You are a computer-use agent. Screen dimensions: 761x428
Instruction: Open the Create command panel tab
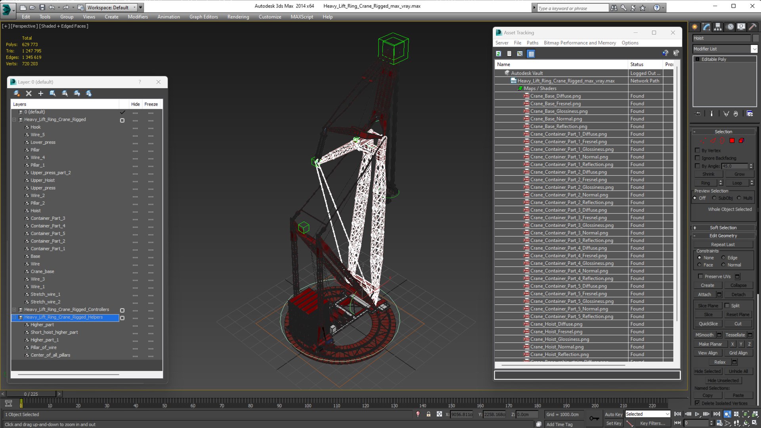pos(695,27)
